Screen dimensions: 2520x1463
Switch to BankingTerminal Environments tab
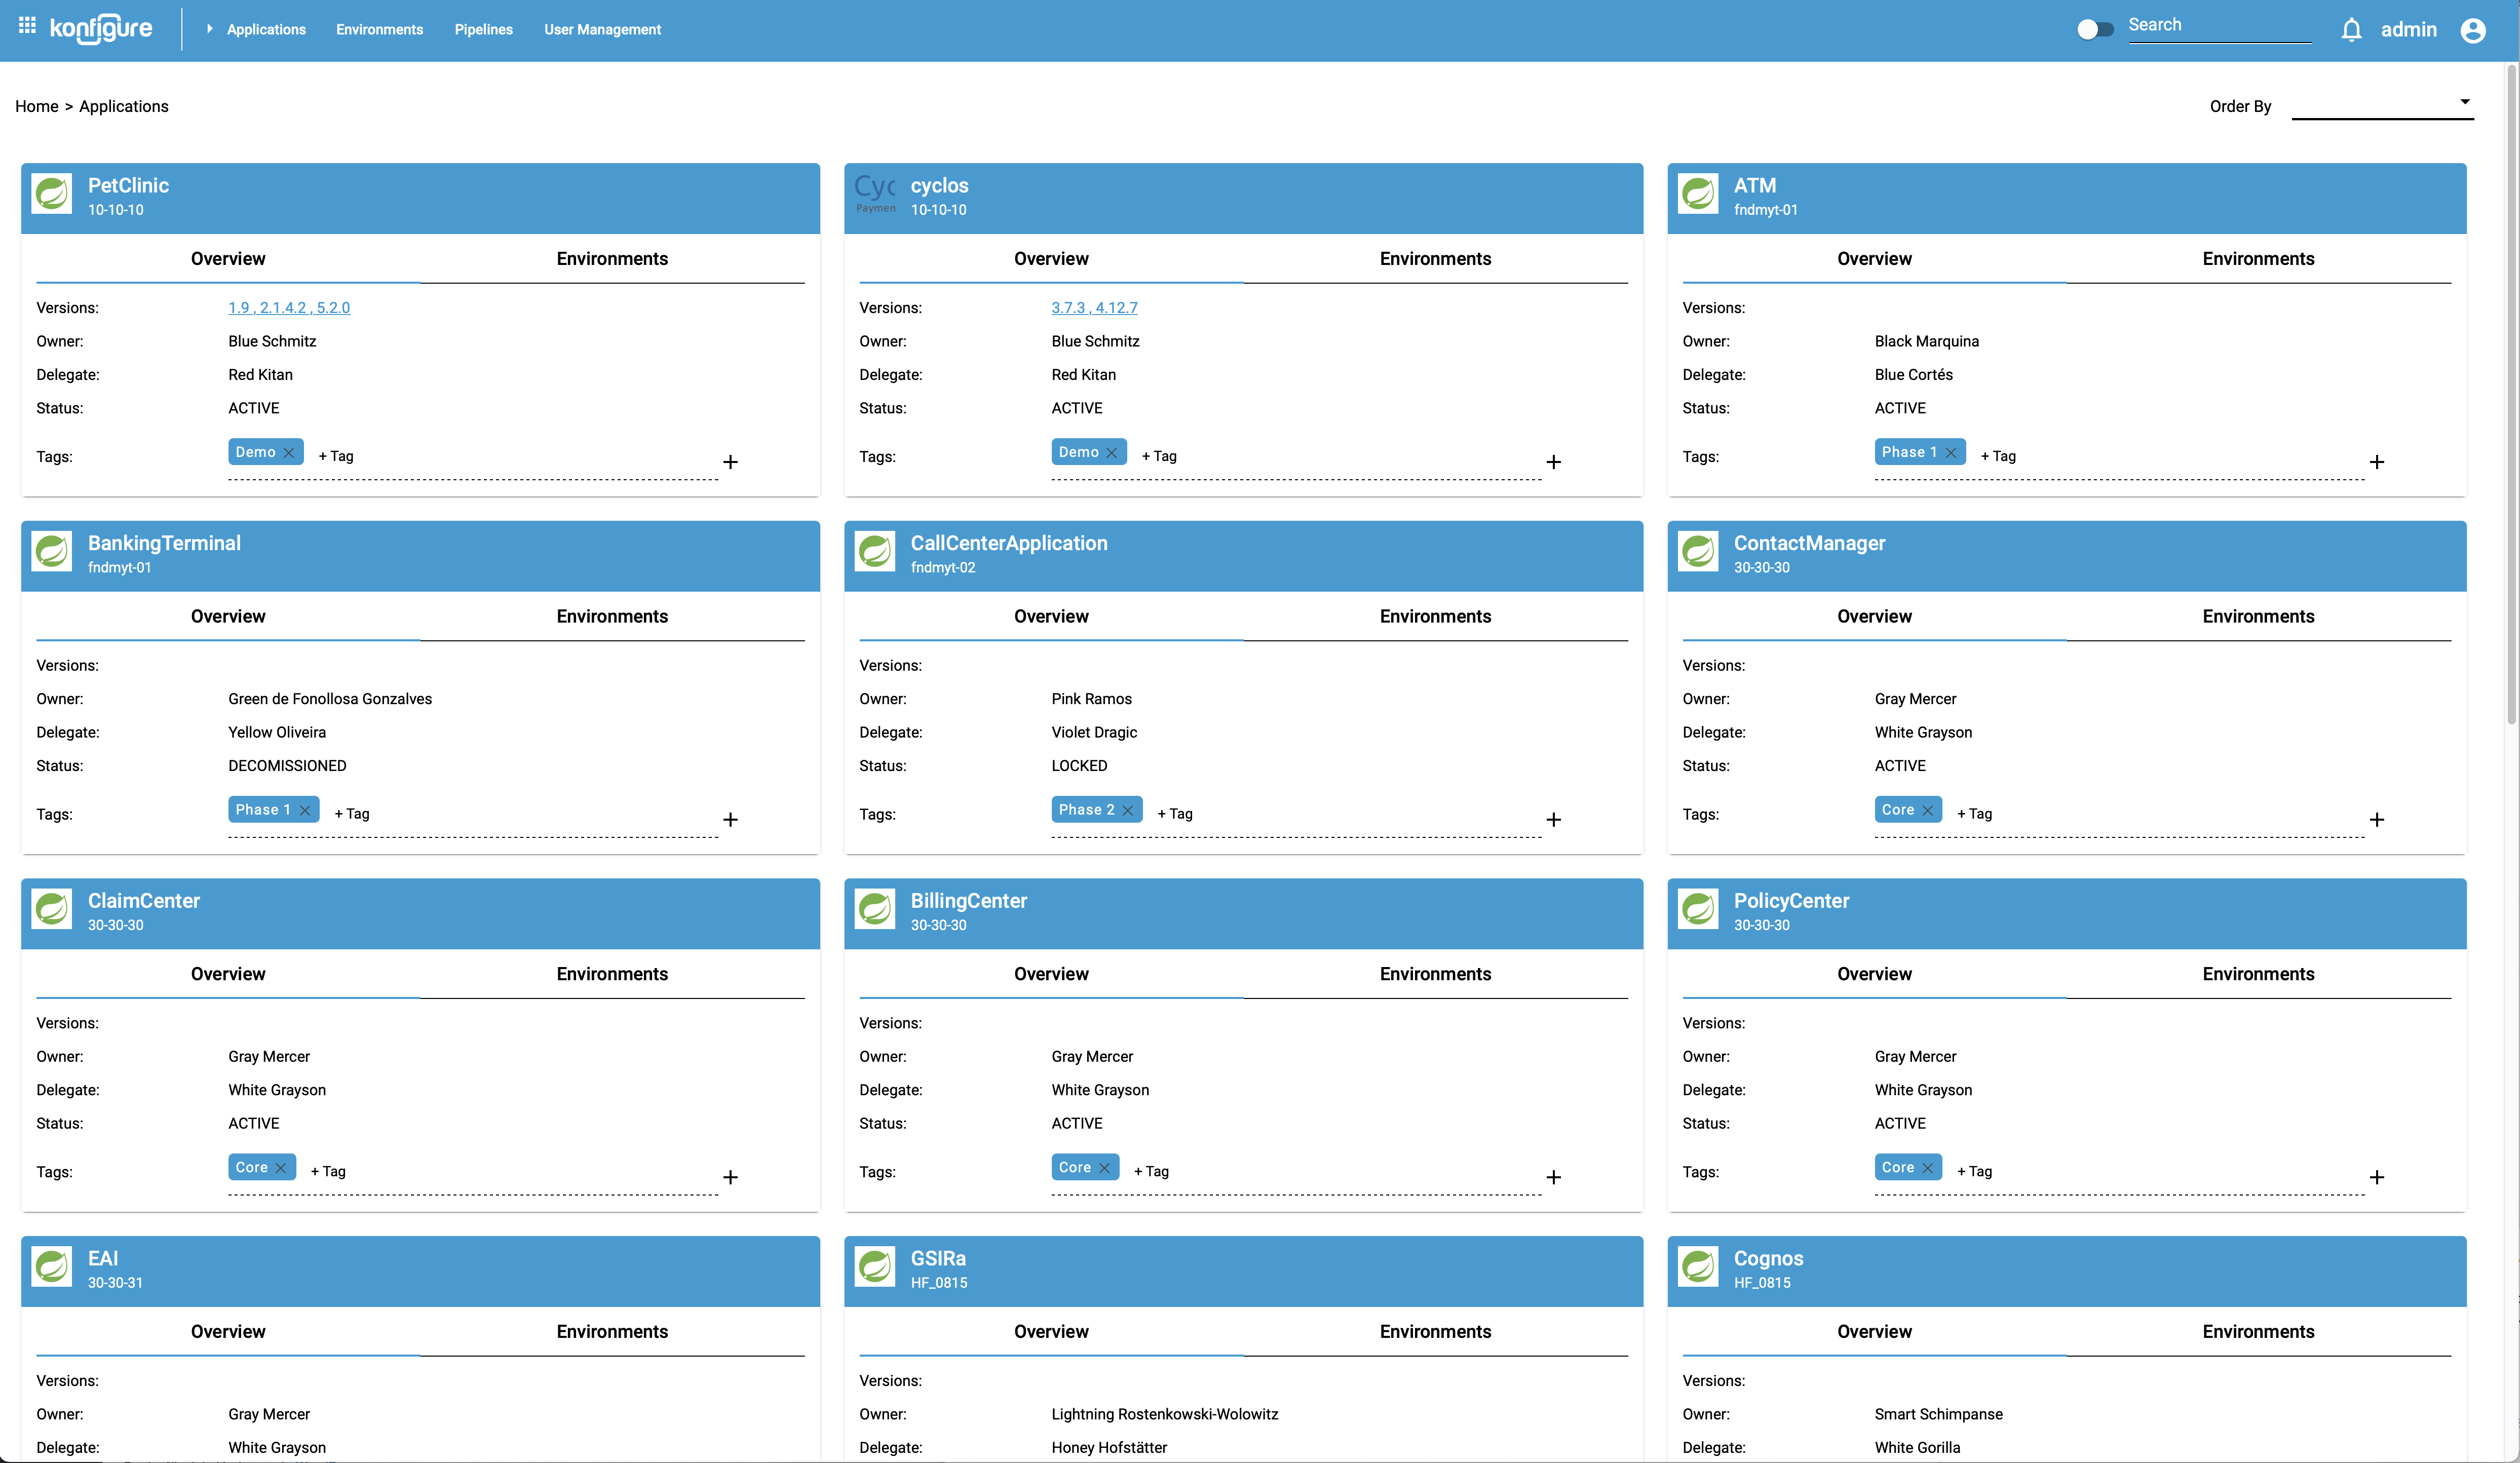612,617
